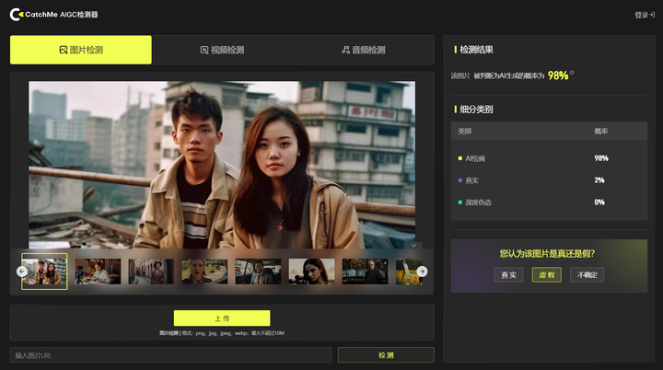Click the yellow 上传 button
Image resolution: width=663 pixels, height=370 pixels.
222,318
